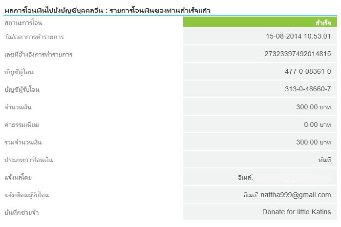Click the เลขที่อ้างอิงการทำรายการ label
Screen dimensions: 341x227
pyautogui.click(x=38, y=54)
